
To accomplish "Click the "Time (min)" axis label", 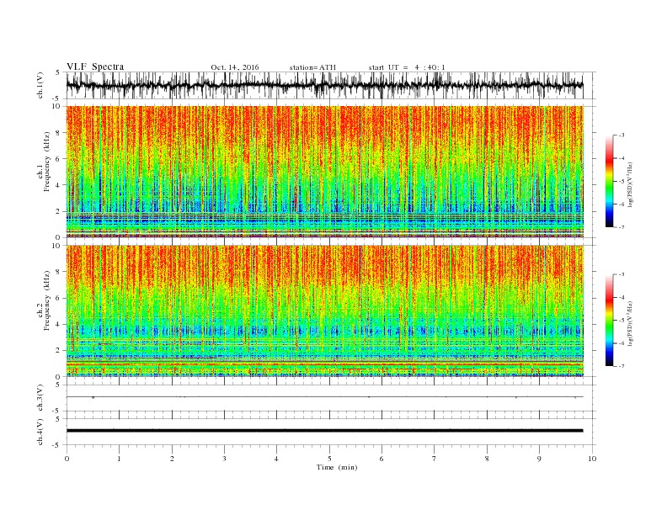I will click(x=337, y=467).
